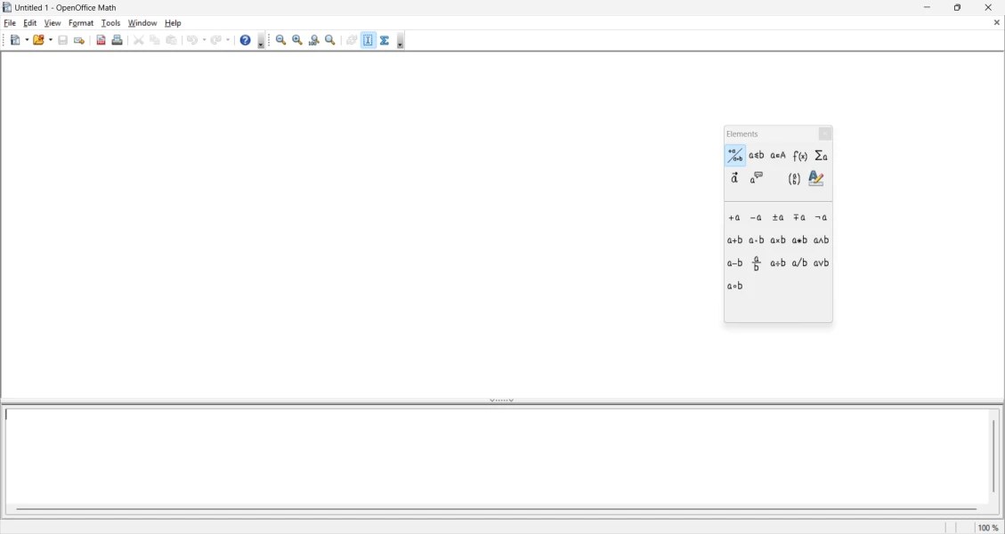Viewport: 1005px width, 534px height.
Task: Select the Operators sigma category
Action: point(822,156)
